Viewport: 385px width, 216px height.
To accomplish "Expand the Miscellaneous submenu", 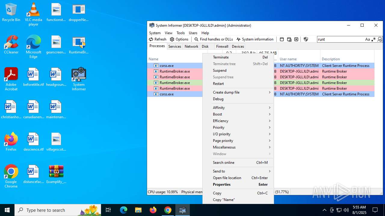I will pyautogui.click(x=238, y=147).
